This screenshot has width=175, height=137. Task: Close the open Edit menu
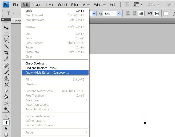tap(25, 5)
